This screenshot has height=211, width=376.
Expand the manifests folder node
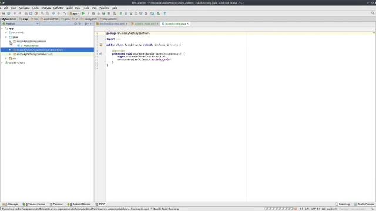pyautogui.click(x=6, y=33)
